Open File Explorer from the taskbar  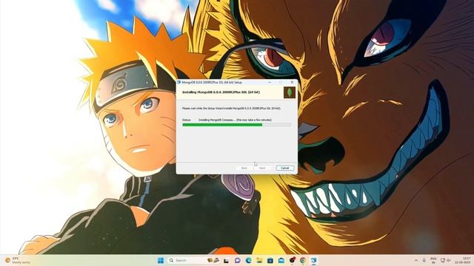259,260
